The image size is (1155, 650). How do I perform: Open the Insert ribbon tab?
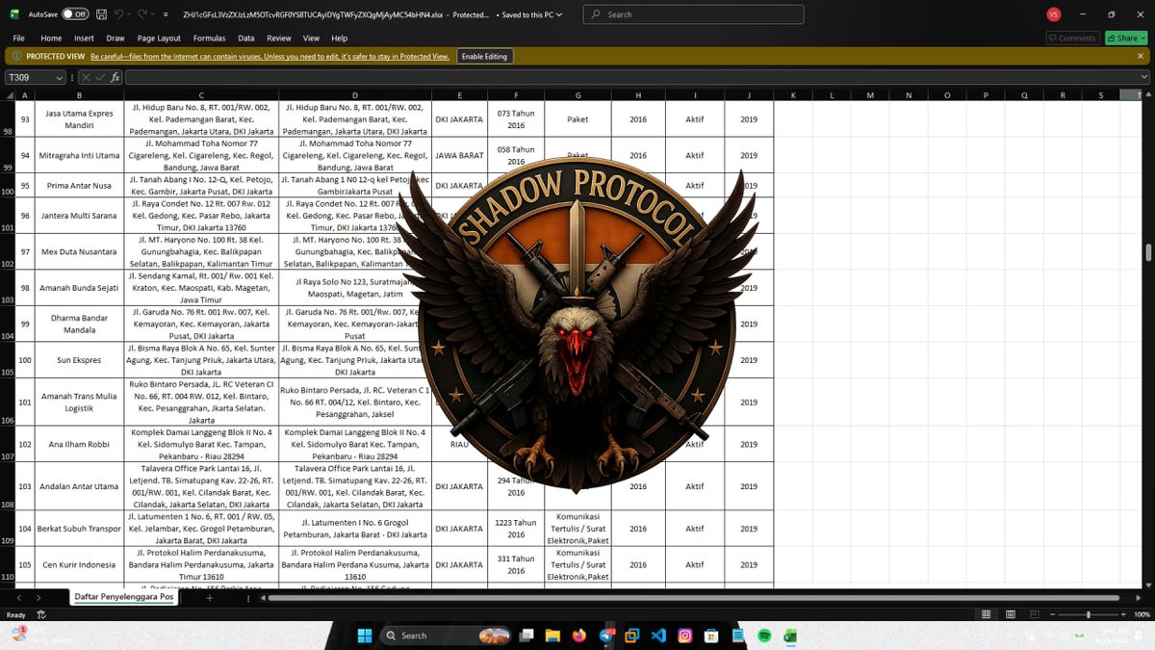click(x=85, y=39)
